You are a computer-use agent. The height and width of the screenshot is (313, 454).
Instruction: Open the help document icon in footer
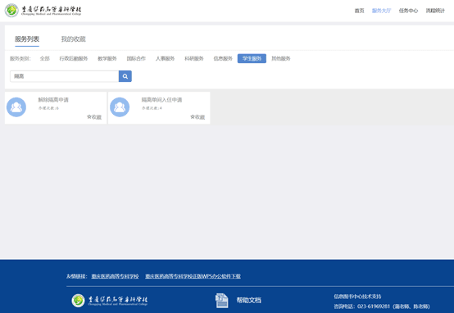(x=221, y=300)
